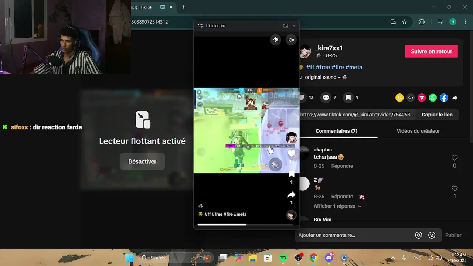Switch to Vidéos du créateur tab
473x266 pixels.
418,131
